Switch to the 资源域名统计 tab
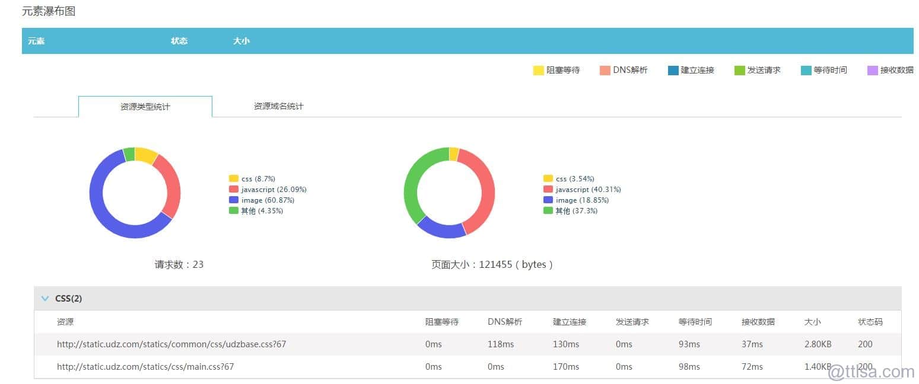The height and width of the screenshot is (384, 919). (278, 107)
